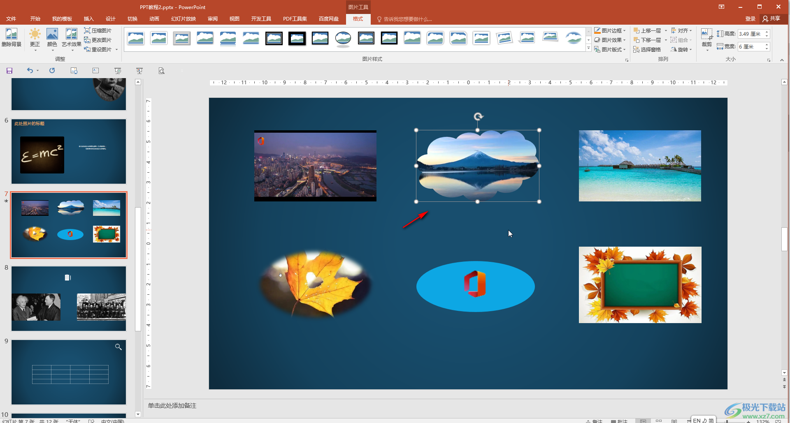Switch to the 设计 design tab
Image resolution: width=790 pixels, height=423 pixels.
tap(111, 19)
